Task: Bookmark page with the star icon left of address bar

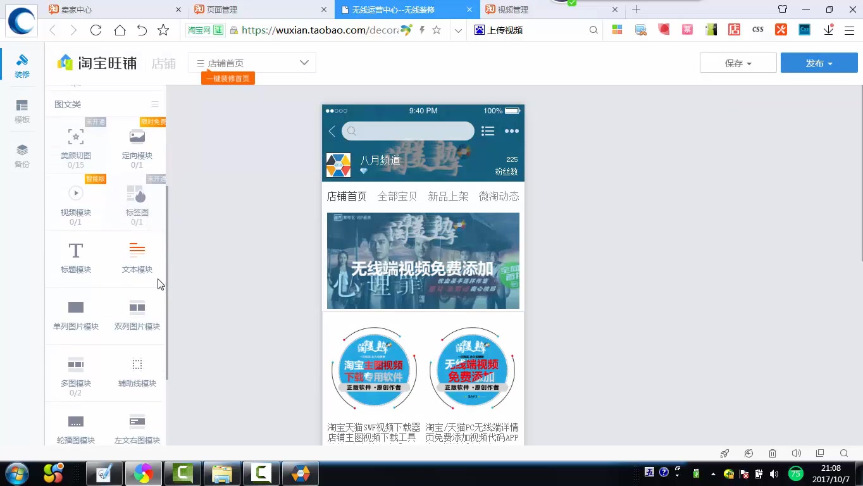Action: [163, 30]
